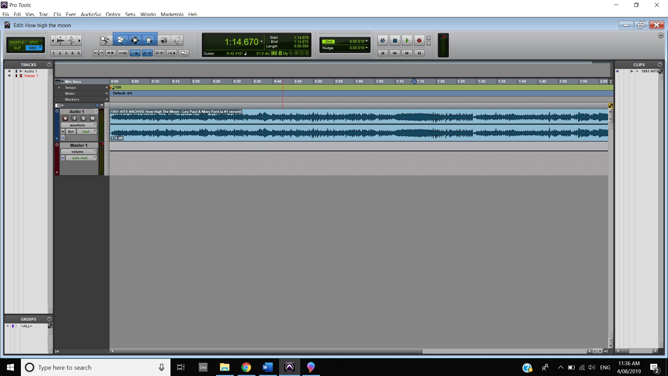The image size is (668, 376).
Task: Open Audio 1 waveform view selector
Action: coord(78,125)
